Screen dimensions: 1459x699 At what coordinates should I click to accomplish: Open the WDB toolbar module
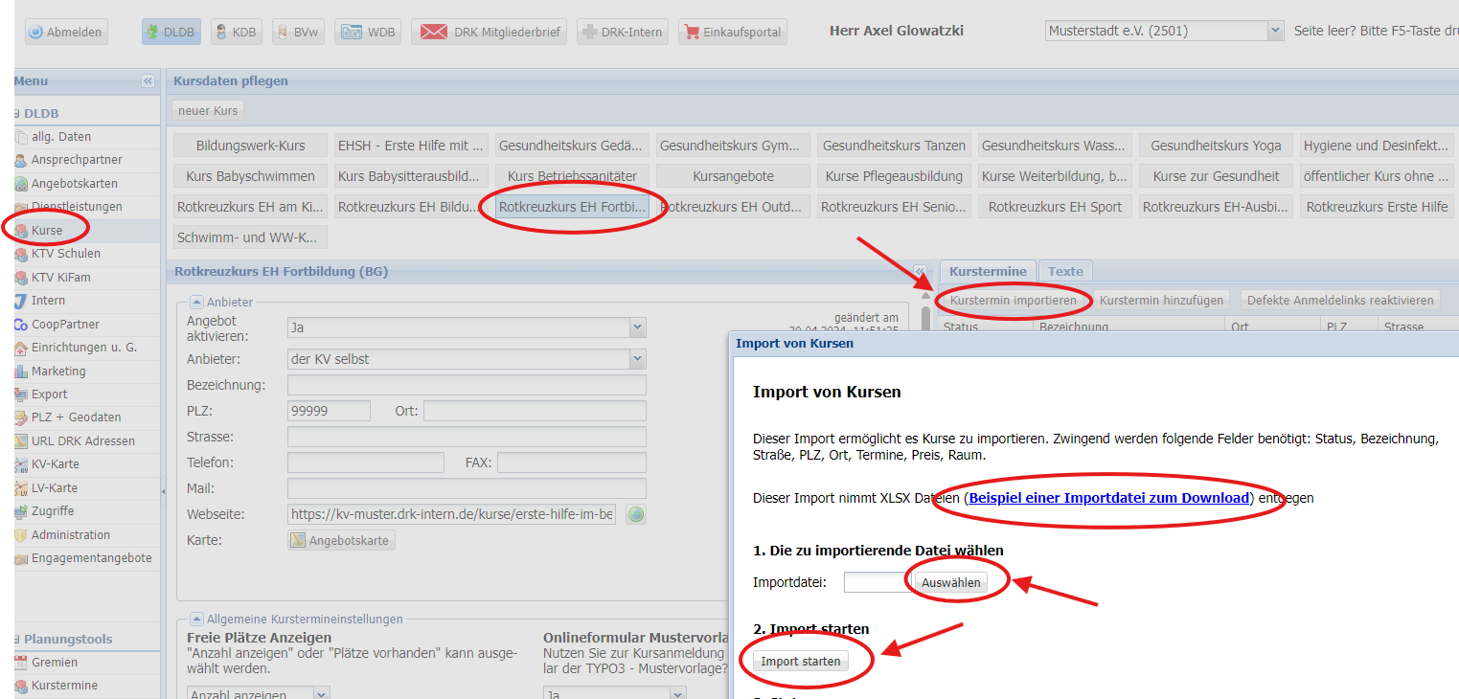click(x=368, y=32)
